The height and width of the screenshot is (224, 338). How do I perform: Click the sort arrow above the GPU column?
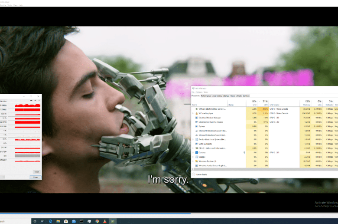(x=260, y=101)
